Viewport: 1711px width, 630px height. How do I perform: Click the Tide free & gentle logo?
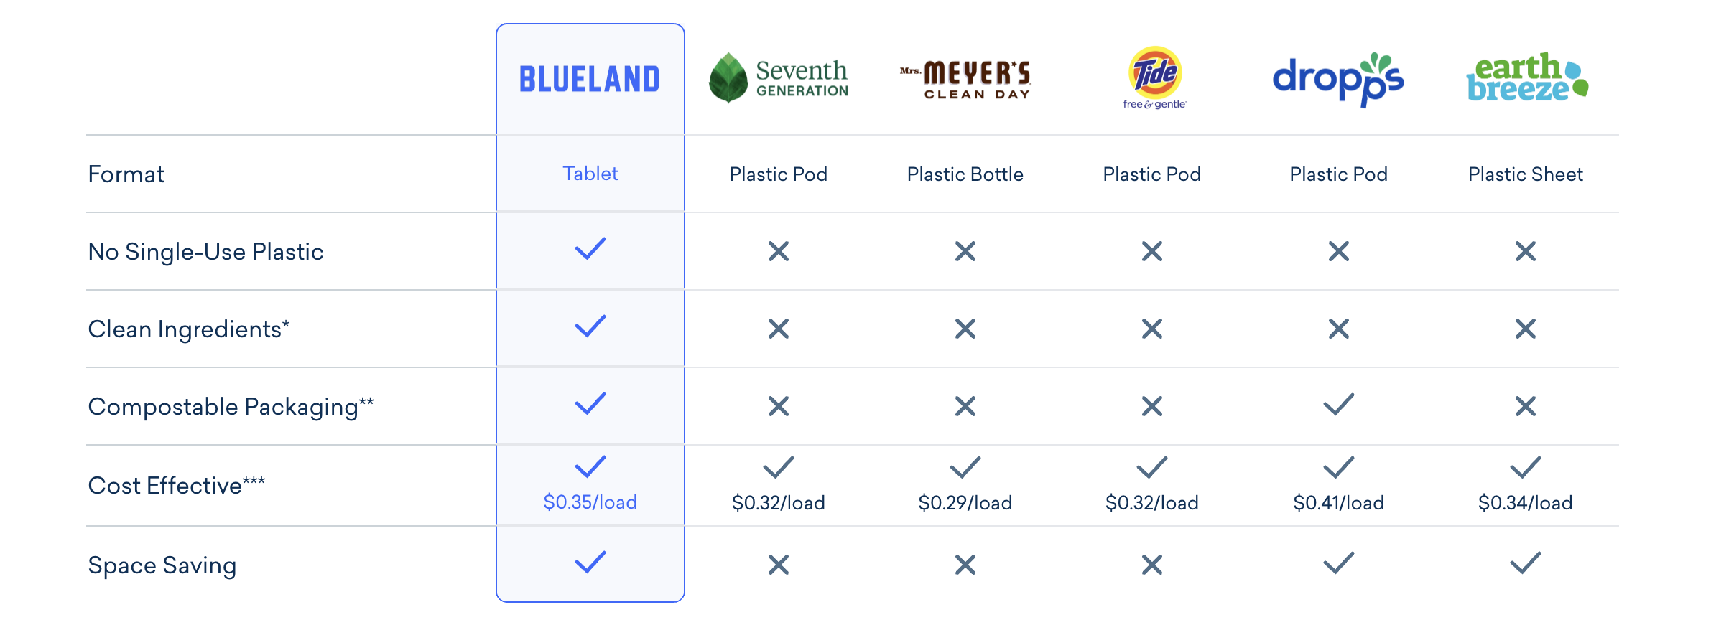(x=1154, y=77)
